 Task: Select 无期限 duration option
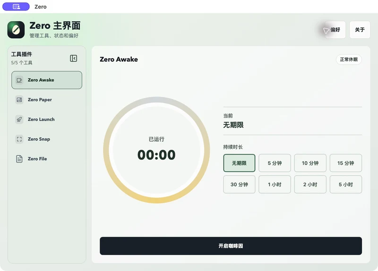[x=239, y=163]
